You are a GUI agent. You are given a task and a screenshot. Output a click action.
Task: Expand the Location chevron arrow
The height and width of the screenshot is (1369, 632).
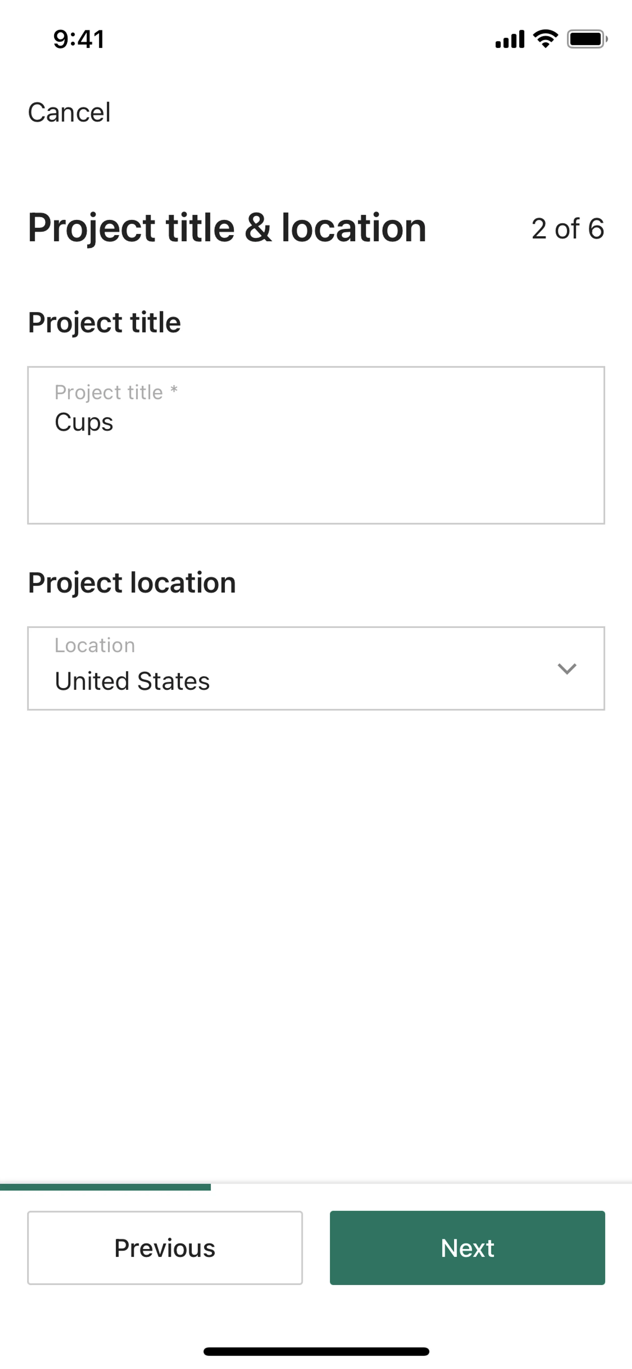pos(567,669)
